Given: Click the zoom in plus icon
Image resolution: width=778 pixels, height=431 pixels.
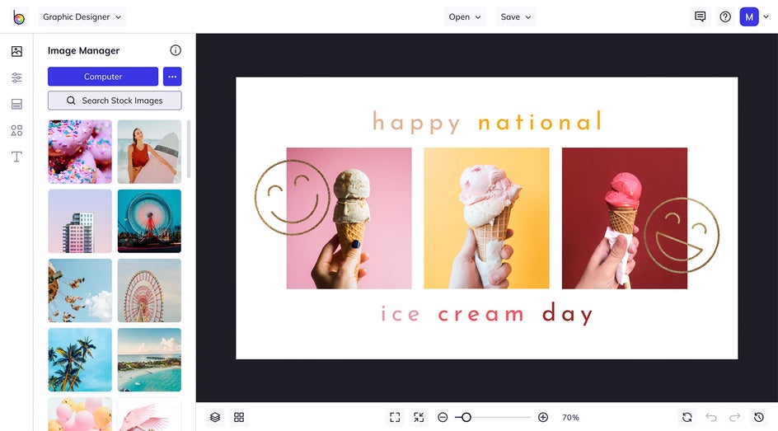Looking at the screenshot, I should [x=543, y=417].
